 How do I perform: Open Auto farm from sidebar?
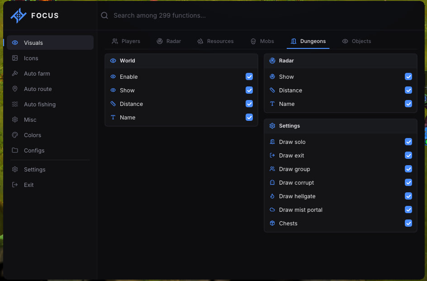[x=50, y=74]
